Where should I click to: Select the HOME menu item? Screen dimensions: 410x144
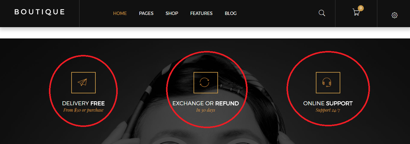120,13
